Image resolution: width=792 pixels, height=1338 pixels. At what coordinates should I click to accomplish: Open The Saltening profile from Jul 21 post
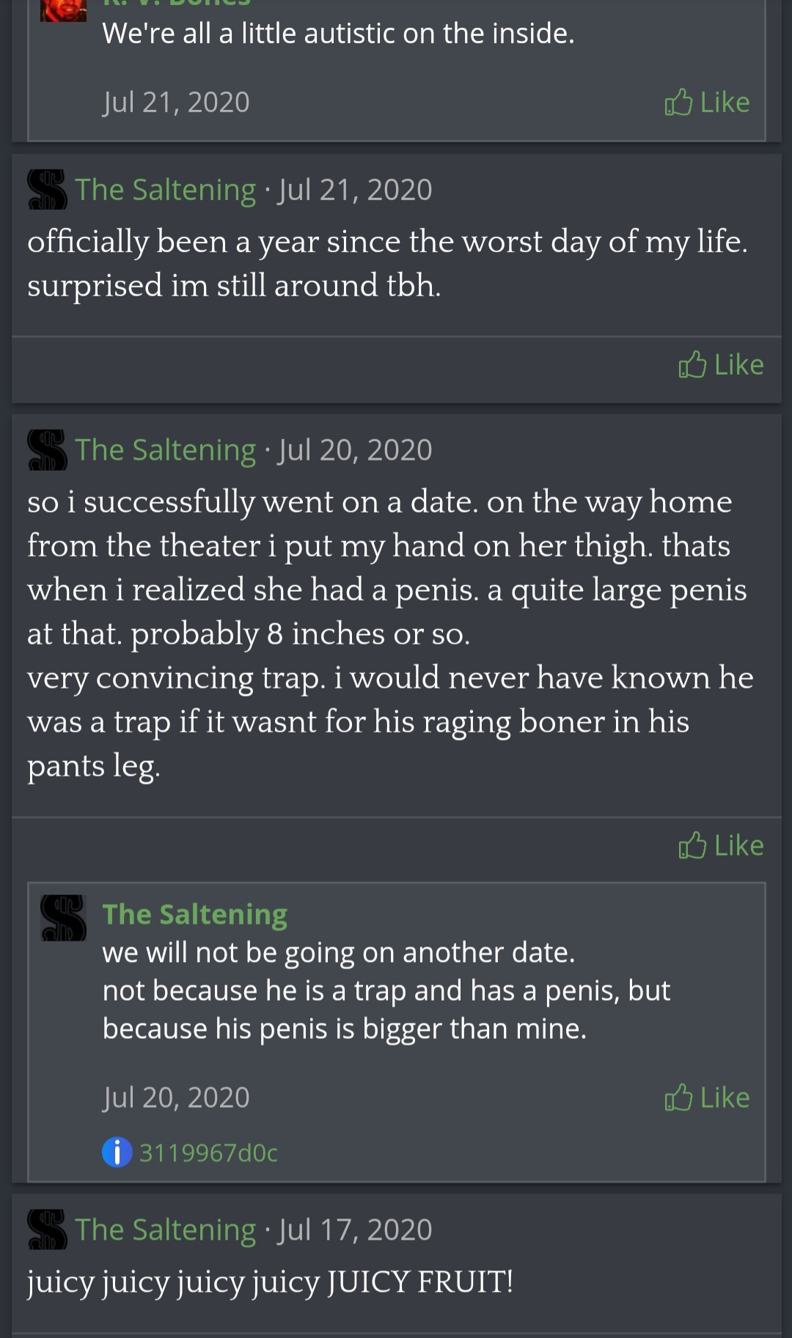coord(166,190)
